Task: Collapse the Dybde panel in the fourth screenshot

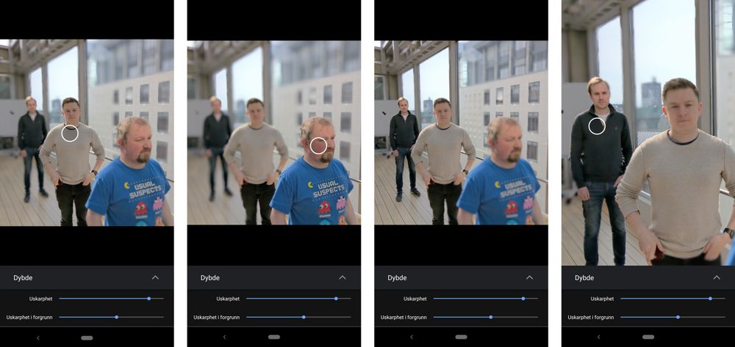Action: [x=716, y=278]
